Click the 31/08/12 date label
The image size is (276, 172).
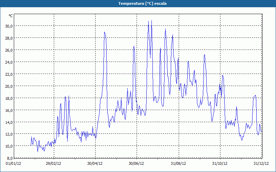coord(178,164)
